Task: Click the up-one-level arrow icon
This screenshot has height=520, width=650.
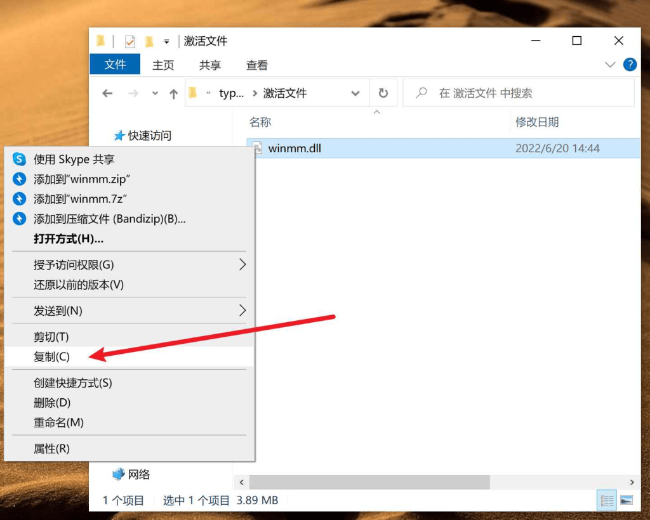Action: (173, 93)
